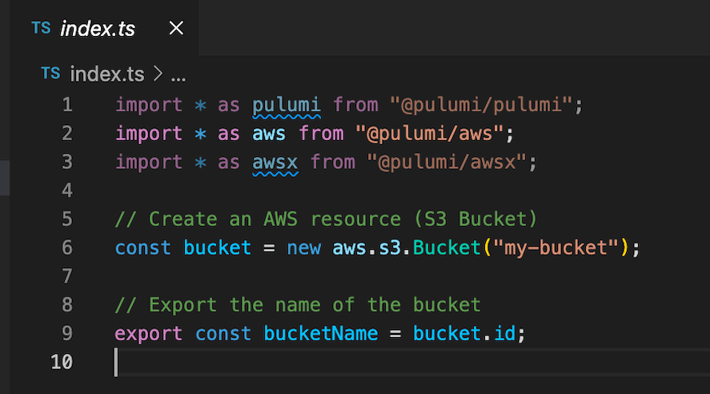
Task: Click the export keyword on line 9
Action: [149, 334]
